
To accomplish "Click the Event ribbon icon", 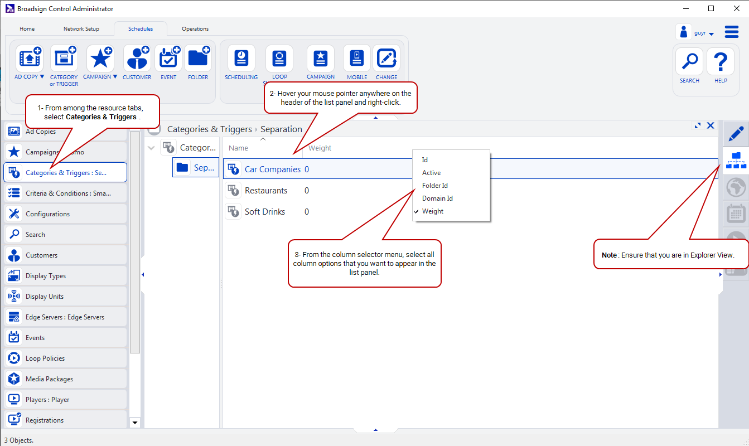I will 168,59.
